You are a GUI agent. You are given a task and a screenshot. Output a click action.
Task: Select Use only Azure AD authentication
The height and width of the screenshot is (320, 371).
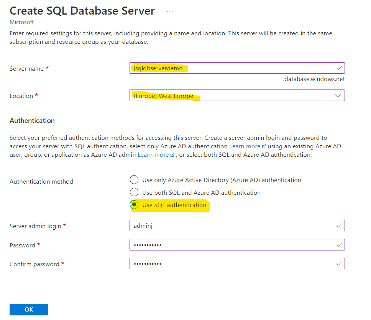(x=134, y=180)
